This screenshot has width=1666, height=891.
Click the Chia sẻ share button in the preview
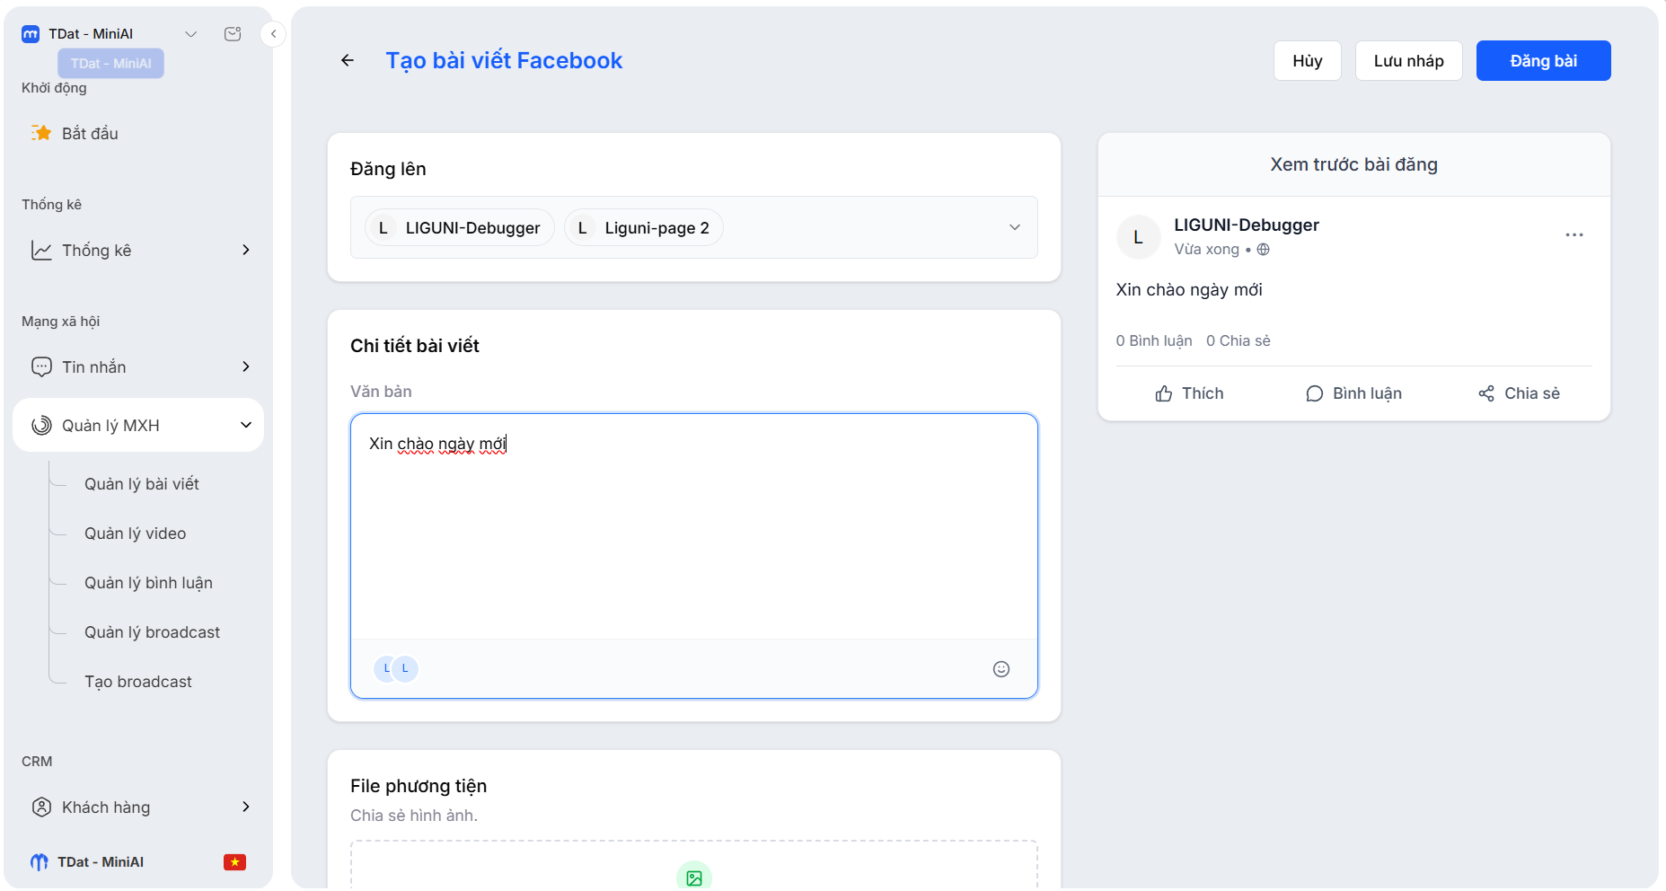(x=1519, y=393)
